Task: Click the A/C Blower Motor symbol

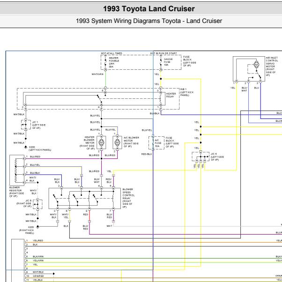Action: pos(117,142)
